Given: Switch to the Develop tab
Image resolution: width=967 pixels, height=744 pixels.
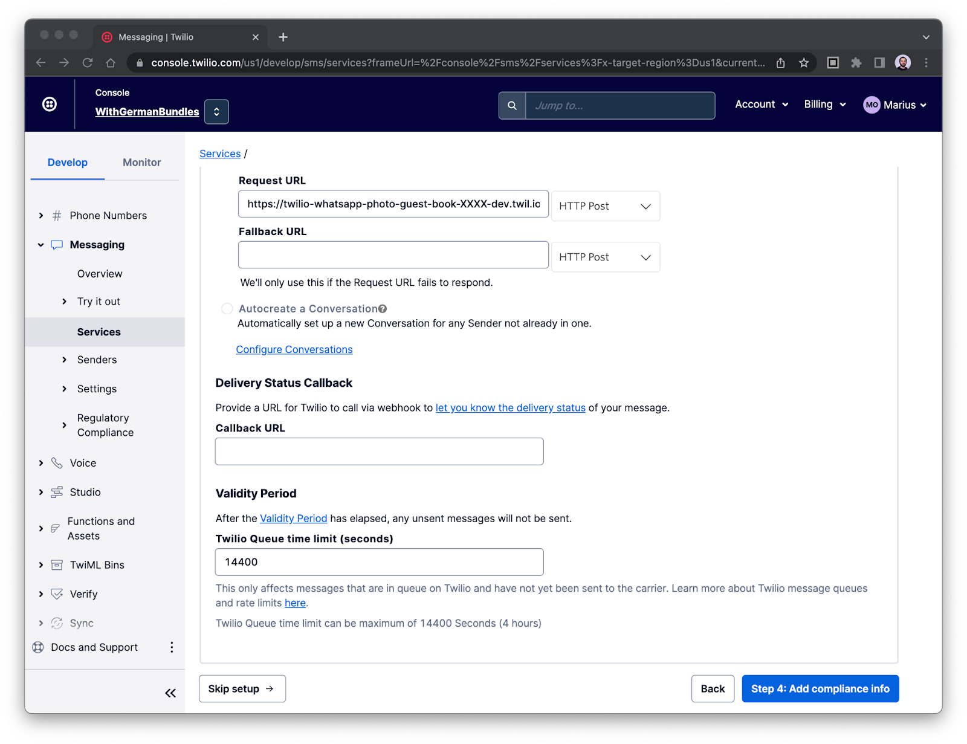Looking at the screenshot, I should click(68, 163).
